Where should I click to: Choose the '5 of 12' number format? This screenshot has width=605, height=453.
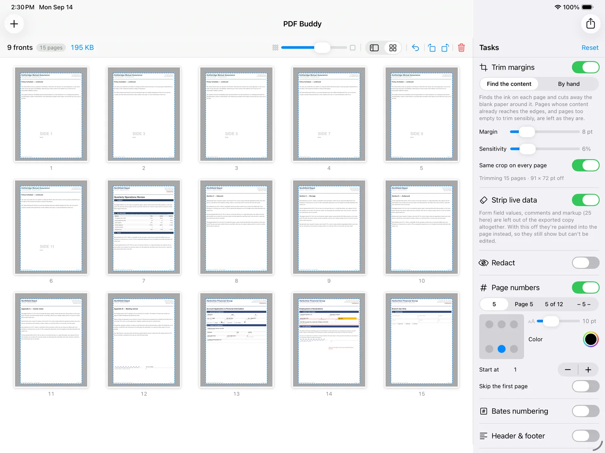click(554, 304)
